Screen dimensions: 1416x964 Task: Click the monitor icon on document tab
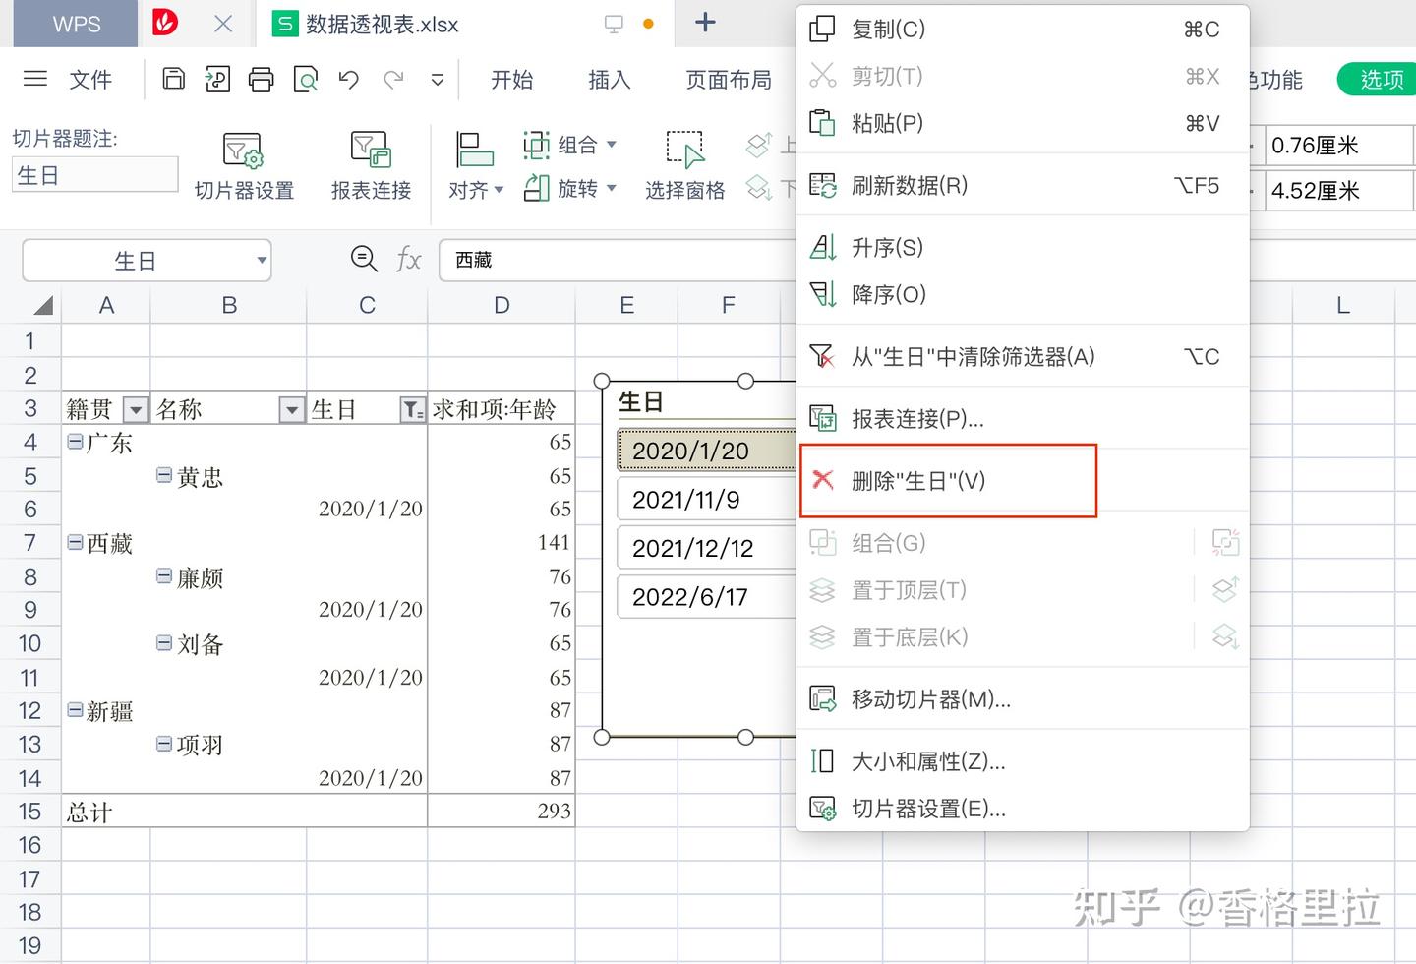click(x=614, y=25)
